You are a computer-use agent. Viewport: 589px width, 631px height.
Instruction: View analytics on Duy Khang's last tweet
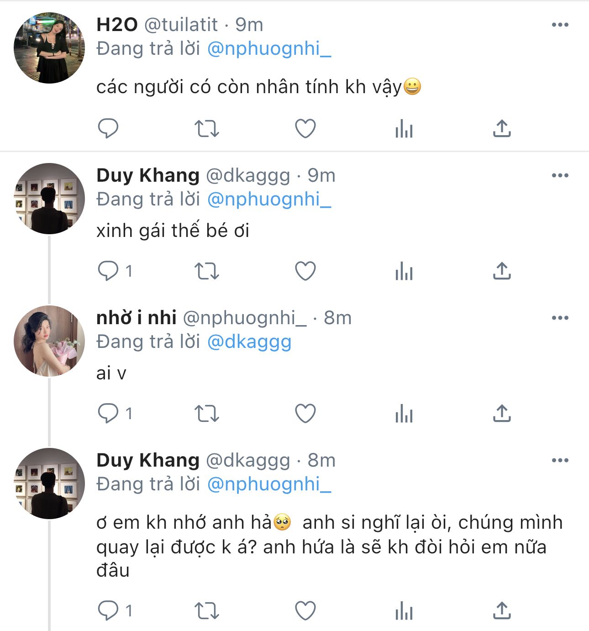point(404,611)
